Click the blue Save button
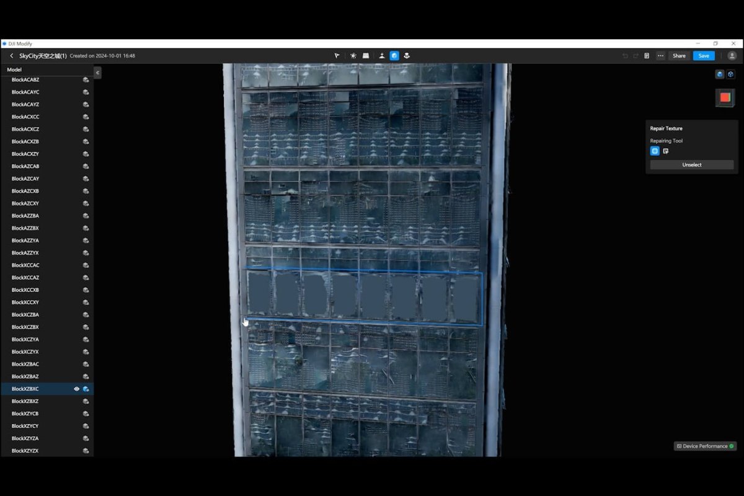Image resolution: width=744 pixels, height=496 pixels. point(704,56)
